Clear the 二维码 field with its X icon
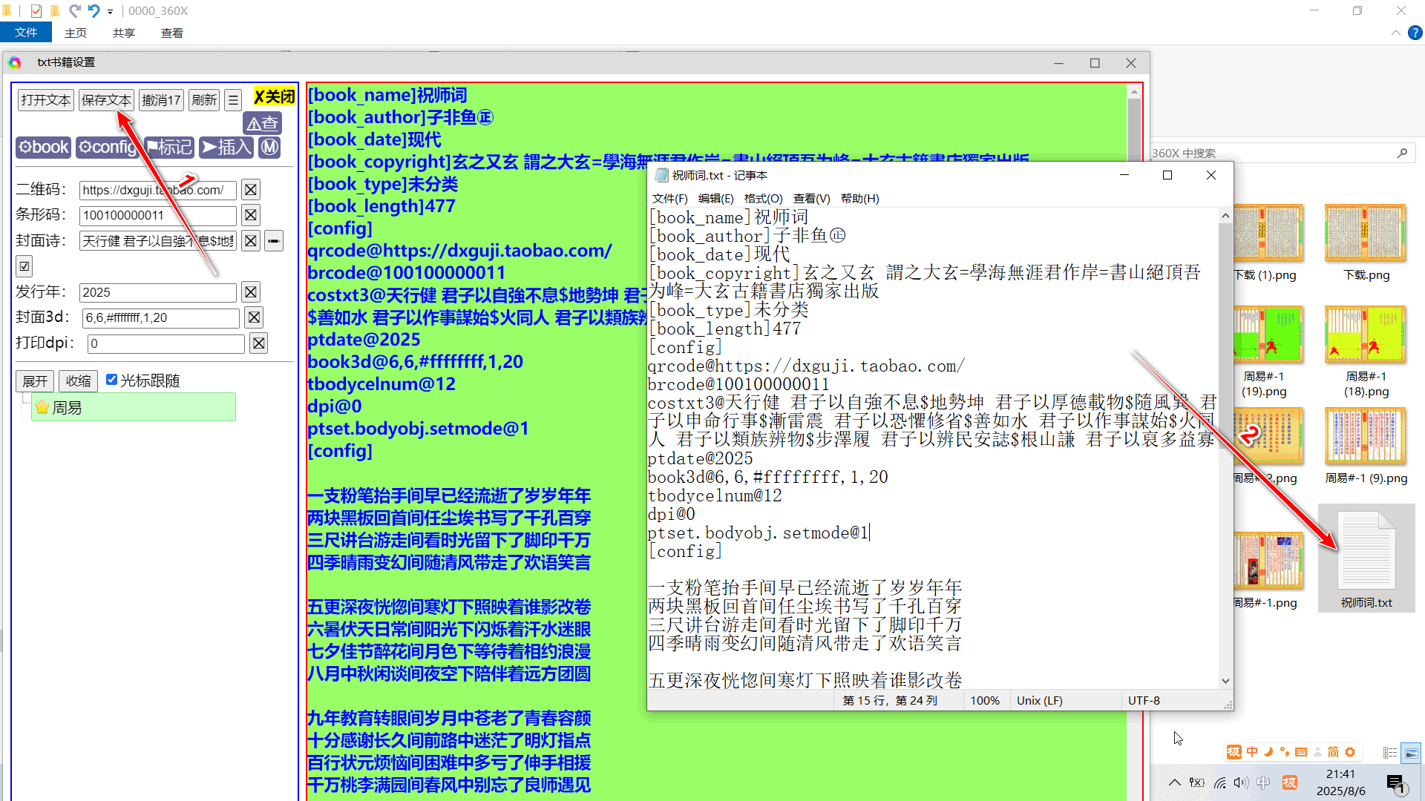Screen dimensions: 1425x801 pos(251,190)
